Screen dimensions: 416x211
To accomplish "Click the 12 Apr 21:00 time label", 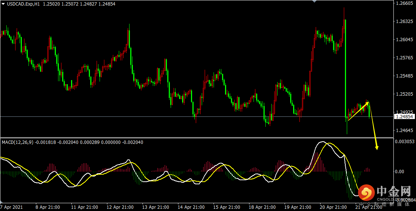I will pyautogui.click(x=120, y=207).
